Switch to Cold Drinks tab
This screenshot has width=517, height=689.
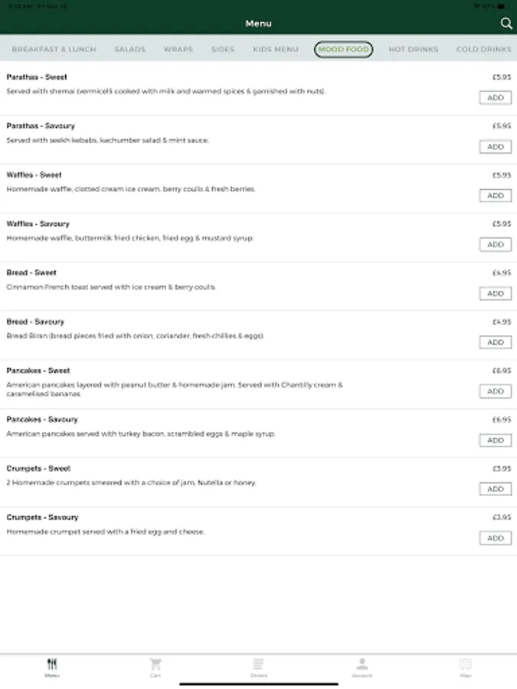click(483, 49)
